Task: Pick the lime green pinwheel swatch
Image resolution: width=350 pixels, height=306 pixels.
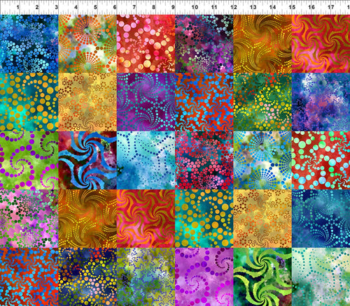Action: point(262,277)
